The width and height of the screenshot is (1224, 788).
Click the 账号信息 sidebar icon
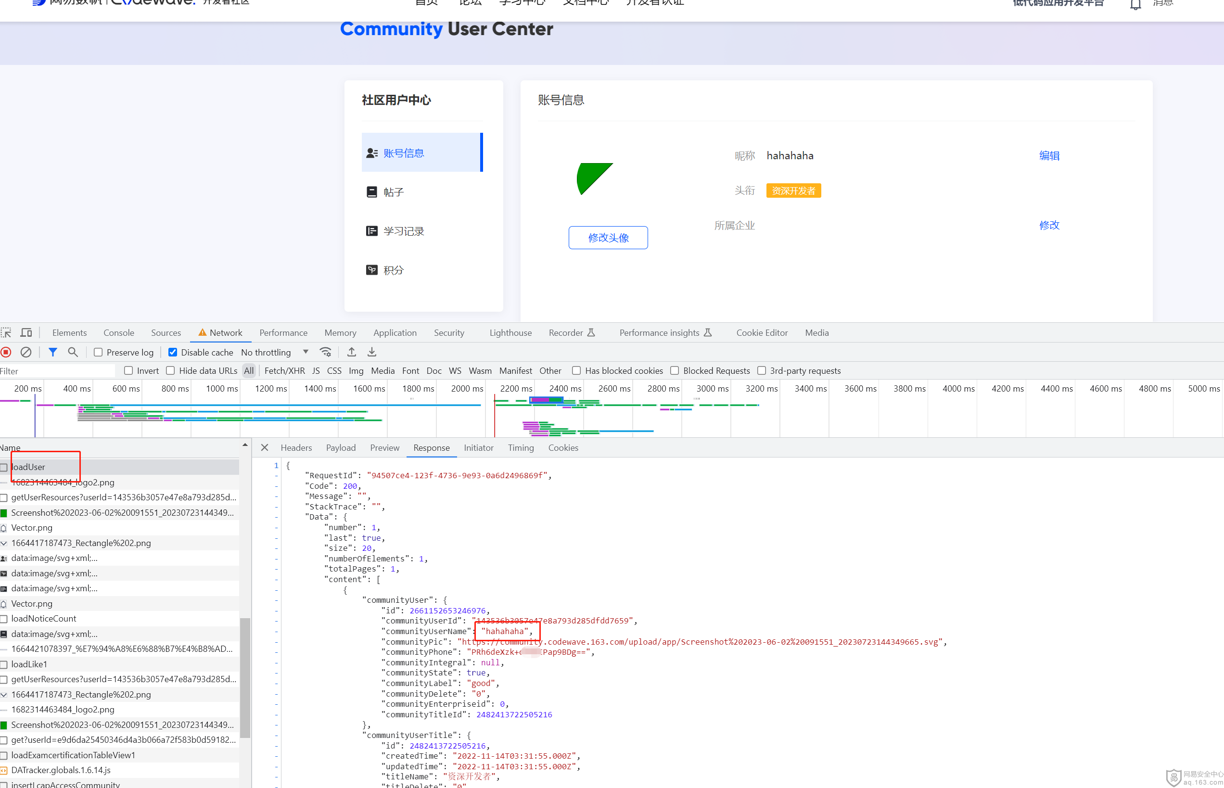[372, 153]
